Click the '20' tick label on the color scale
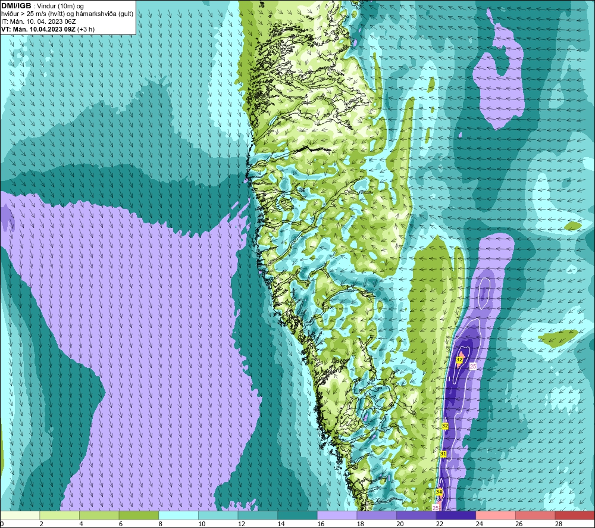The image size is (595, 528). (400, 524)
